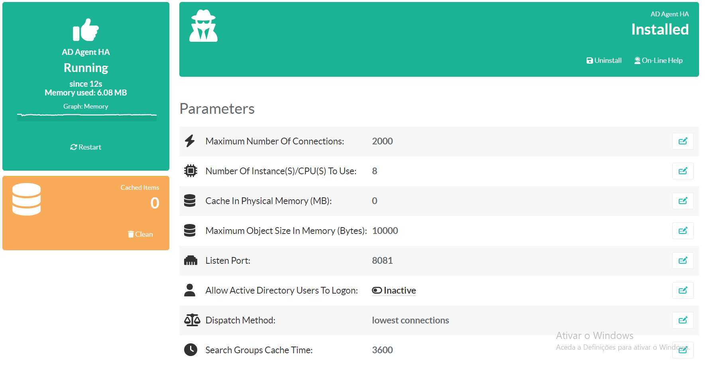Image resolution: width=707 pixels, height=366 pixels.
Task: Clean the cached items
Action: coord(140,234)
